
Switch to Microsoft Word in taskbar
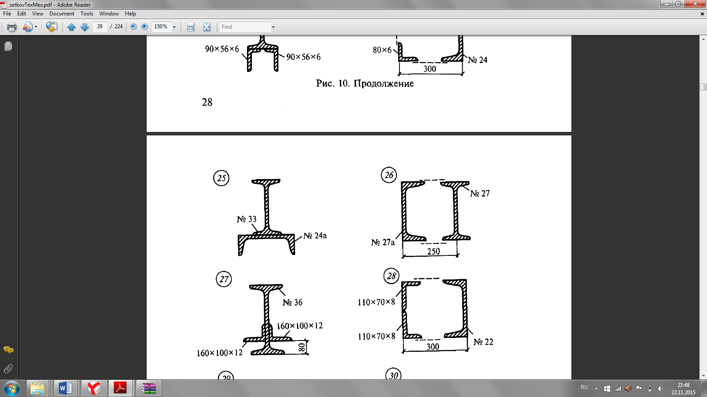(x=65, y=388)
